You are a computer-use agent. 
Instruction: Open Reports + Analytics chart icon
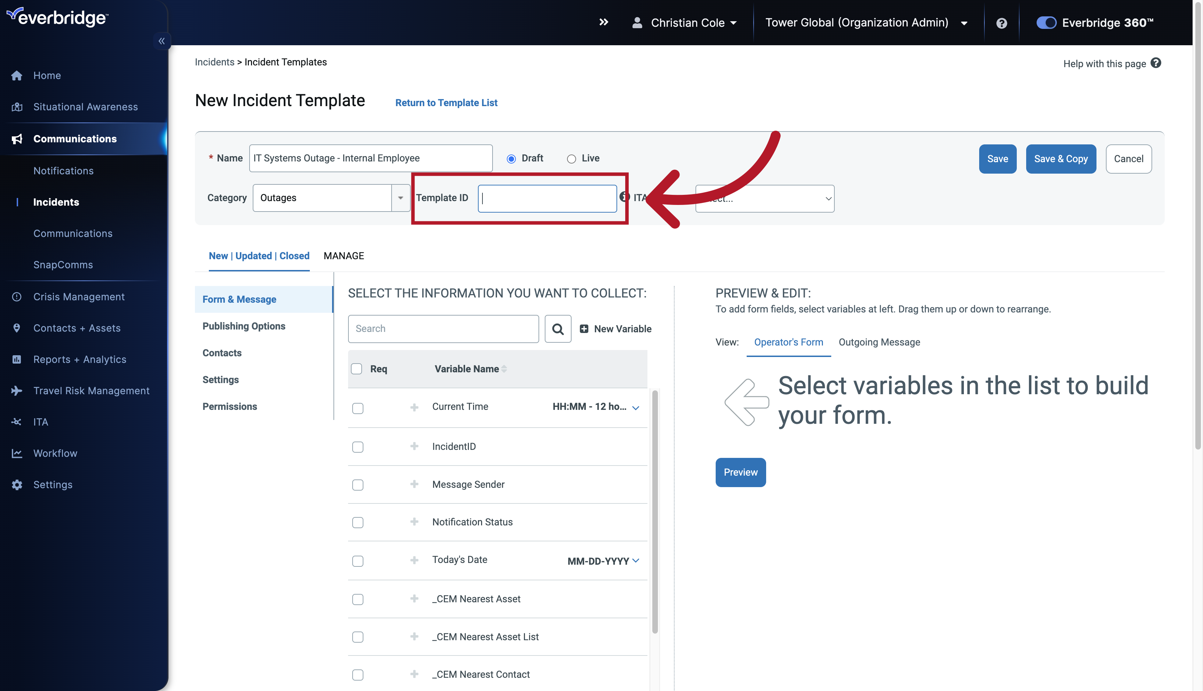[x=17, y=359]
